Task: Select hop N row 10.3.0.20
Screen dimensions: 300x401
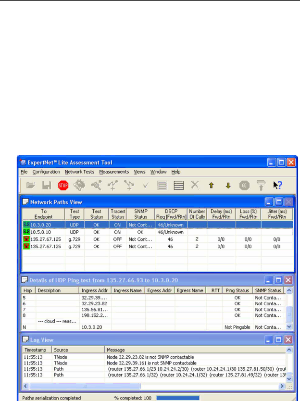Action: coord(153,327)
